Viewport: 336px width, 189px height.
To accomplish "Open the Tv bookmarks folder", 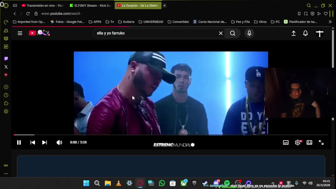I will (110, 22).
